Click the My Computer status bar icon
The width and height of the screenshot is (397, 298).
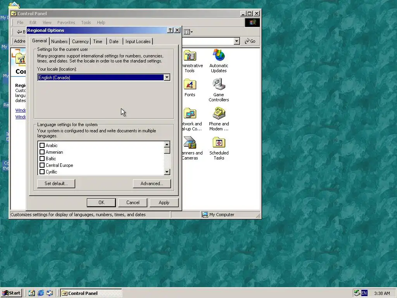pyautogui.click(x=205, y=215)
